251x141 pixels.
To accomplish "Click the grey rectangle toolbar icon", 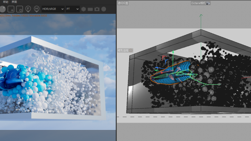I will (90, 9).
